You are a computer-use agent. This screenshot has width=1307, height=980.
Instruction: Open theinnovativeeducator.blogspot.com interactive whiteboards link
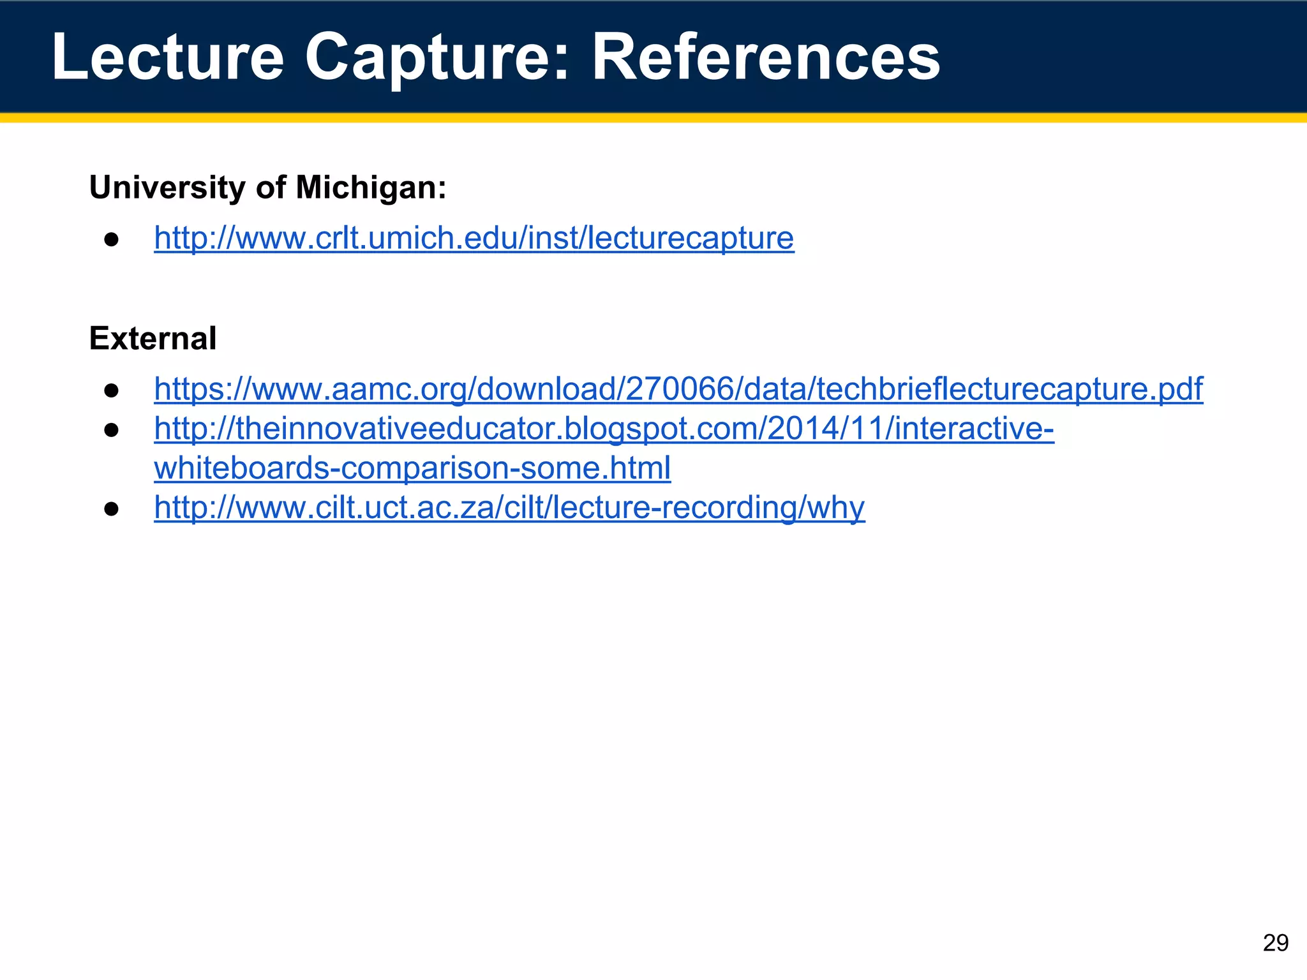click(604, 448)
